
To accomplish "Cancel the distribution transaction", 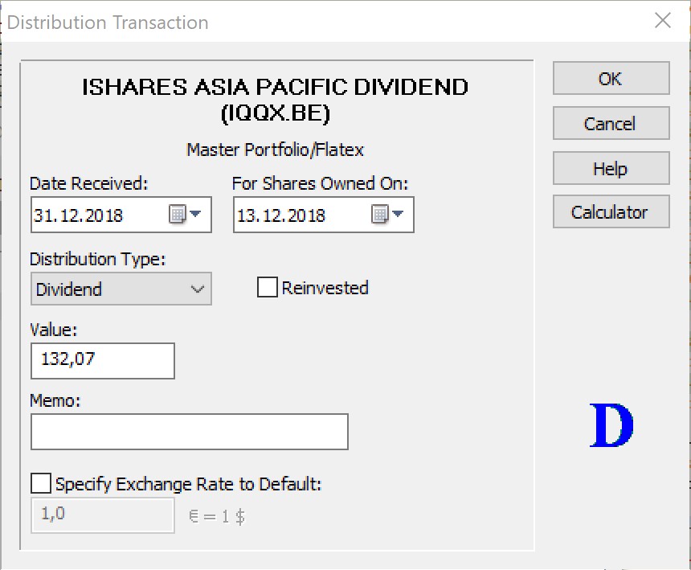I will (611, 124).
